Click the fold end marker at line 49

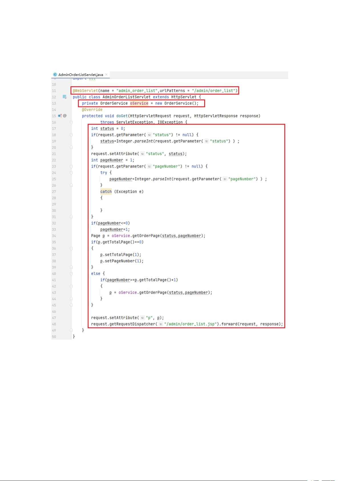71,330
